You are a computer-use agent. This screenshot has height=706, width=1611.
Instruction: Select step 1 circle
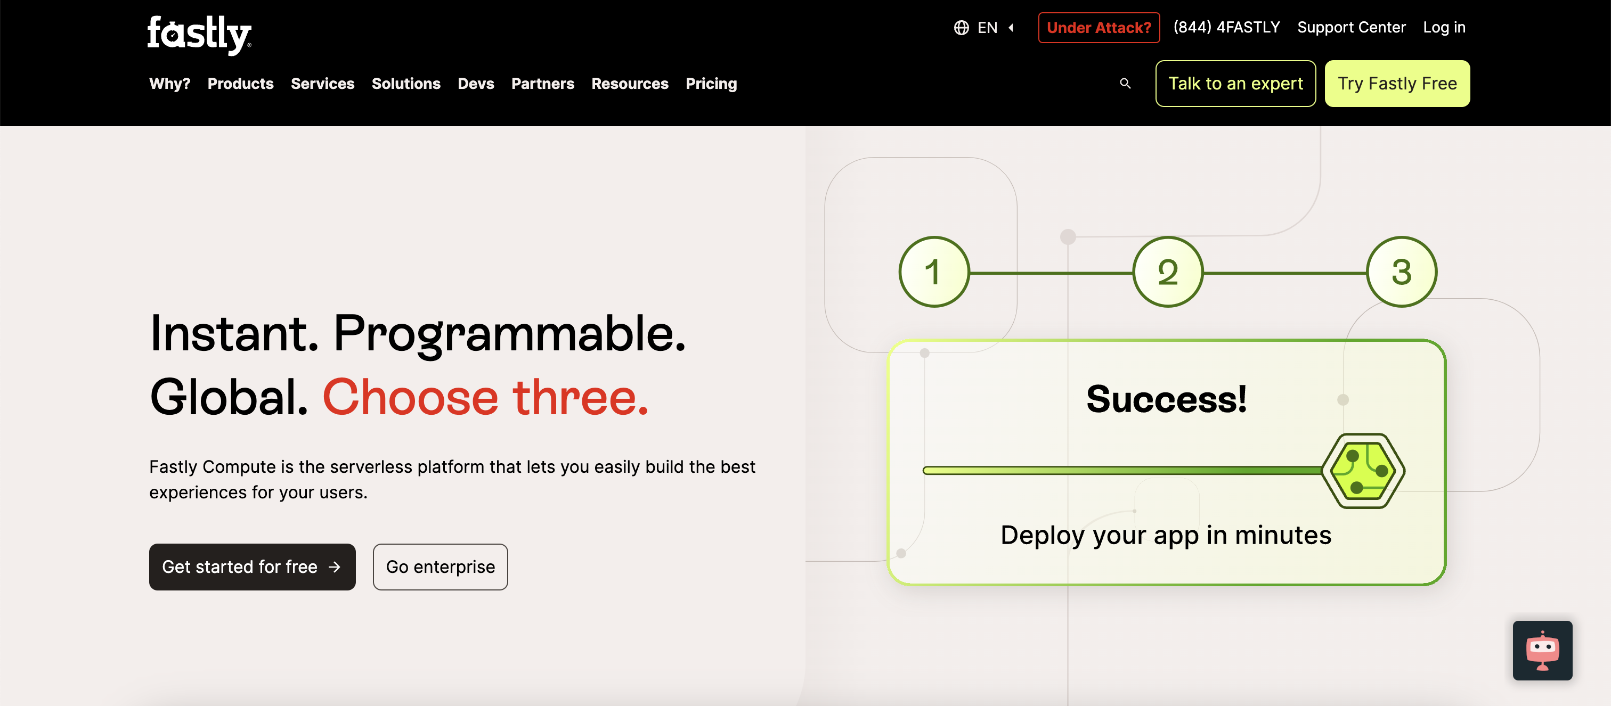(934, 272)
